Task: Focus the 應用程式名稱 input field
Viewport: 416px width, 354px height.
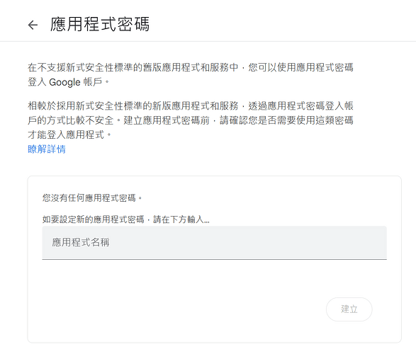Action: [214, 243]
